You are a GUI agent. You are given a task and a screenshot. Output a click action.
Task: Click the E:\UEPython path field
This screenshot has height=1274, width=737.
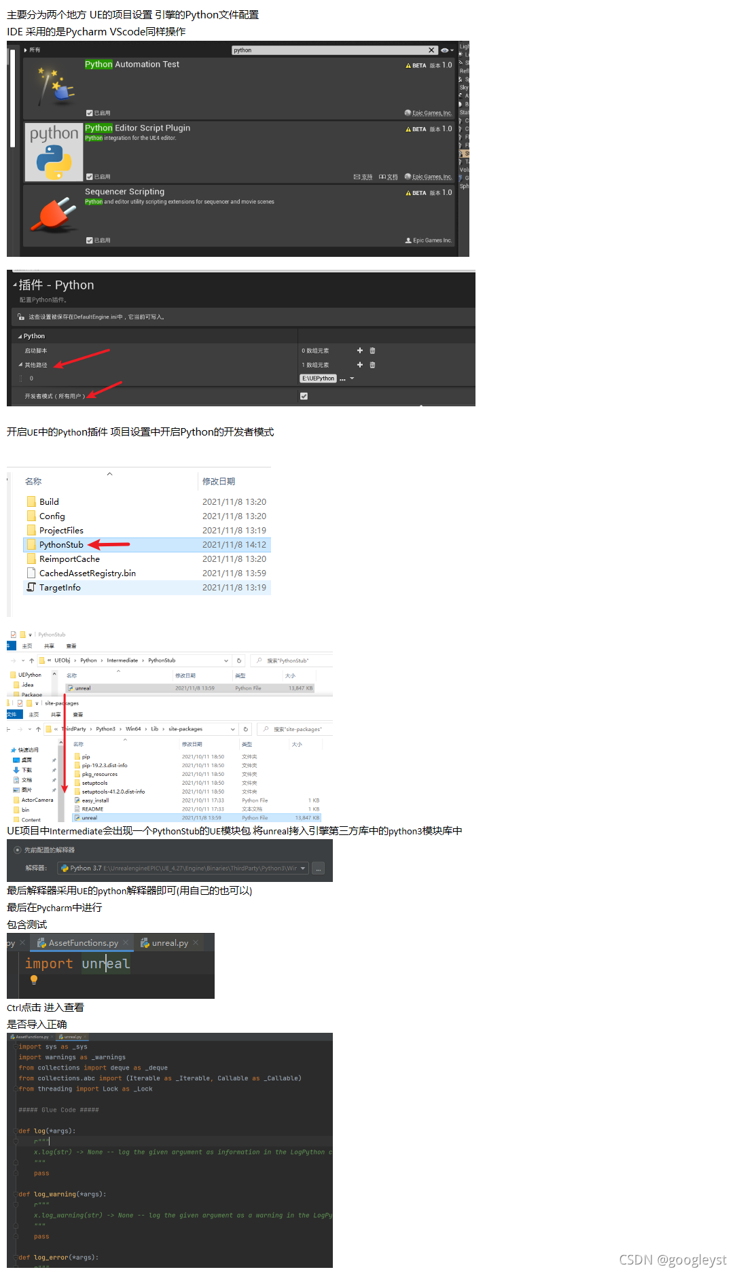[319, 378]
